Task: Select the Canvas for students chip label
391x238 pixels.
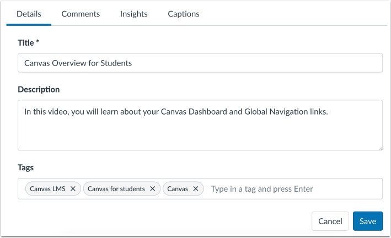Action: pos(116,189)
